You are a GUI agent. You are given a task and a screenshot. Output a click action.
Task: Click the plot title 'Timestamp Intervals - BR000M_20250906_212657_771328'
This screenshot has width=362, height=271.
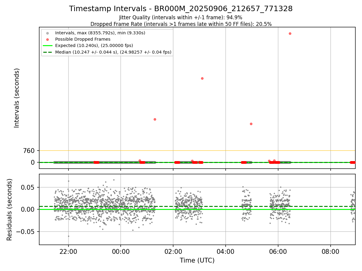(x=181, y=9)
